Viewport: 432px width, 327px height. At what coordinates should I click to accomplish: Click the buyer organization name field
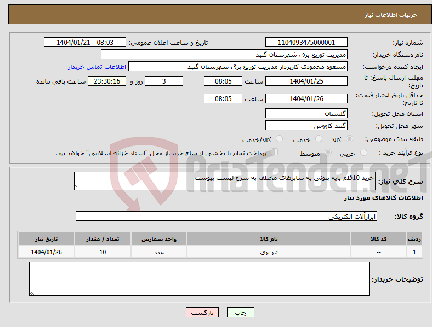(x=224, y=54)
